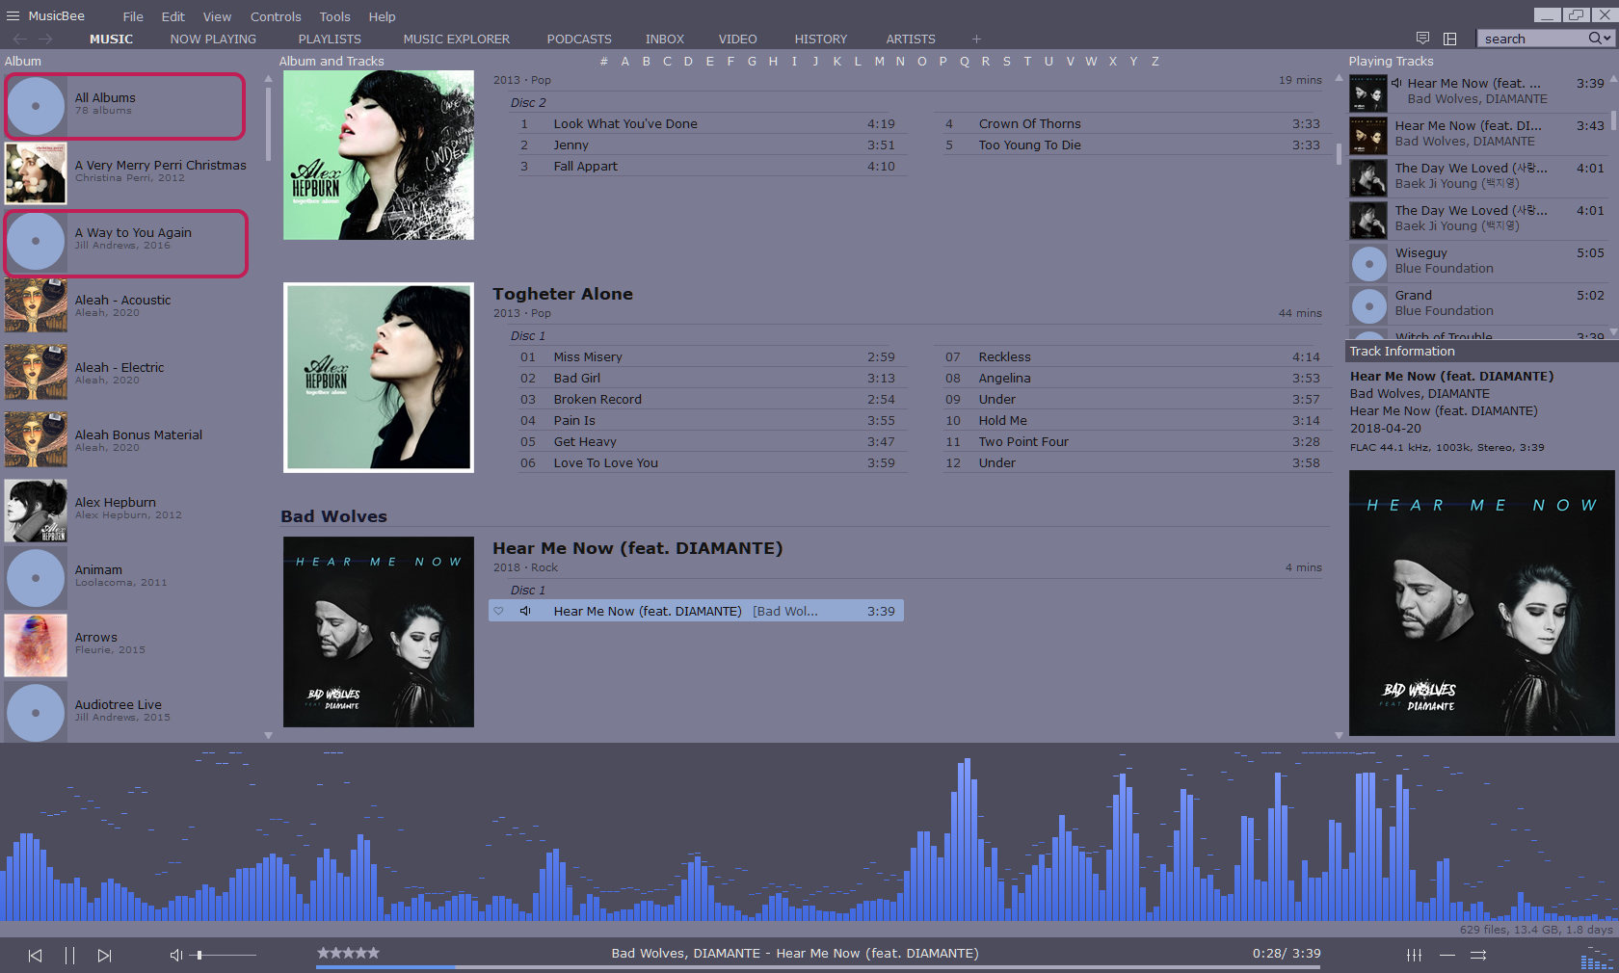The width and height of the screenshot is (1619, 973).
Task: Switch to Now Playing tab
Action: (213, 39)
